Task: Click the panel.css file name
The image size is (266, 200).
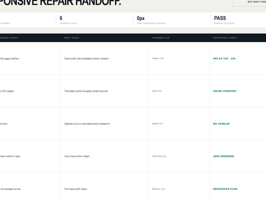Action: click(157, 124)
